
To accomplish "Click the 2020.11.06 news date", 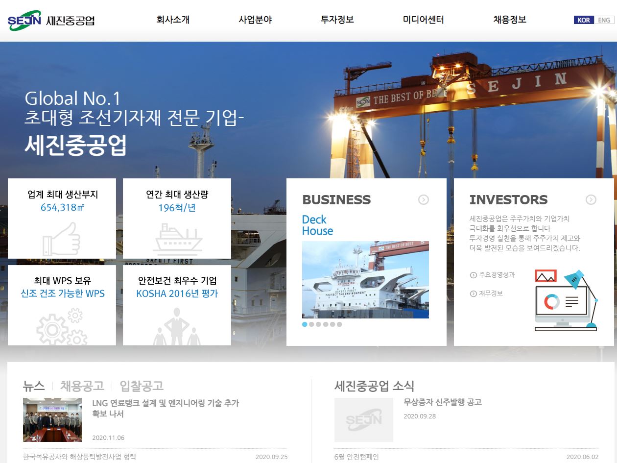I will [108, 438].
